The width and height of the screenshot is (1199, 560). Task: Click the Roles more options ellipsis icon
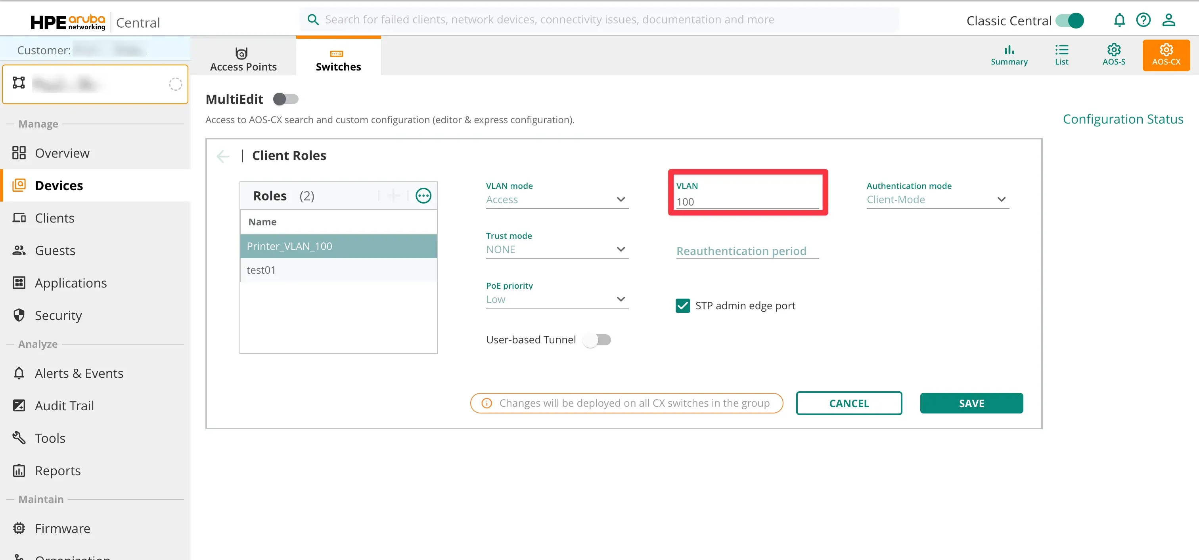click(x=423, y=196)
